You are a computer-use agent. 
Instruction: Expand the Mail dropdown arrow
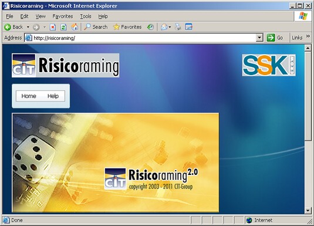pyautogui.click(x=170, y=27)
